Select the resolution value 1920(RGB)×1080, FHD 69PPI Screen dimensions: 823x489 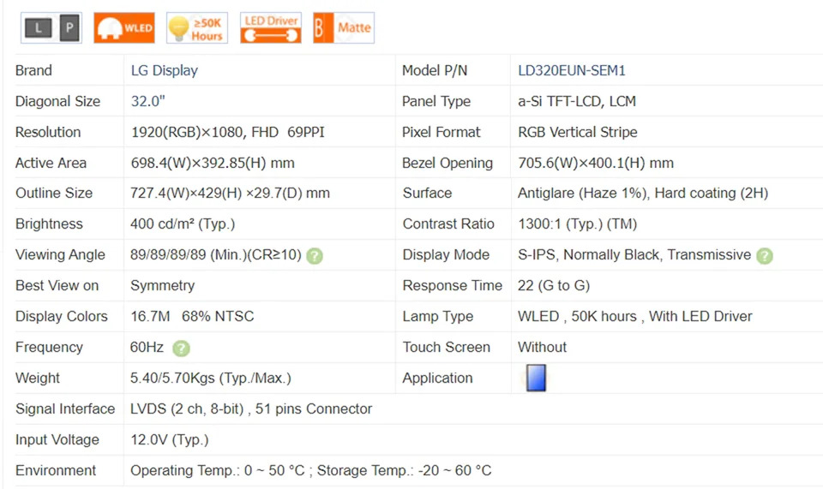pos(228,132)
